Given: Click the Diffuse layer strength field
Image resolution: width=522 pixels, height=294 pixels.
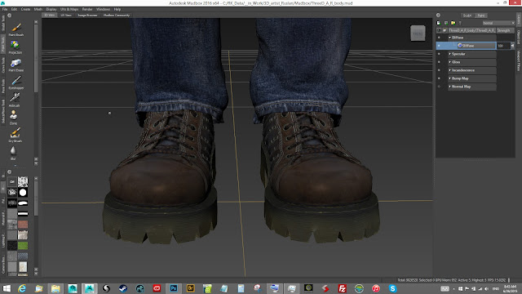Looking at the screenshot, I should (x=503, y=46).
